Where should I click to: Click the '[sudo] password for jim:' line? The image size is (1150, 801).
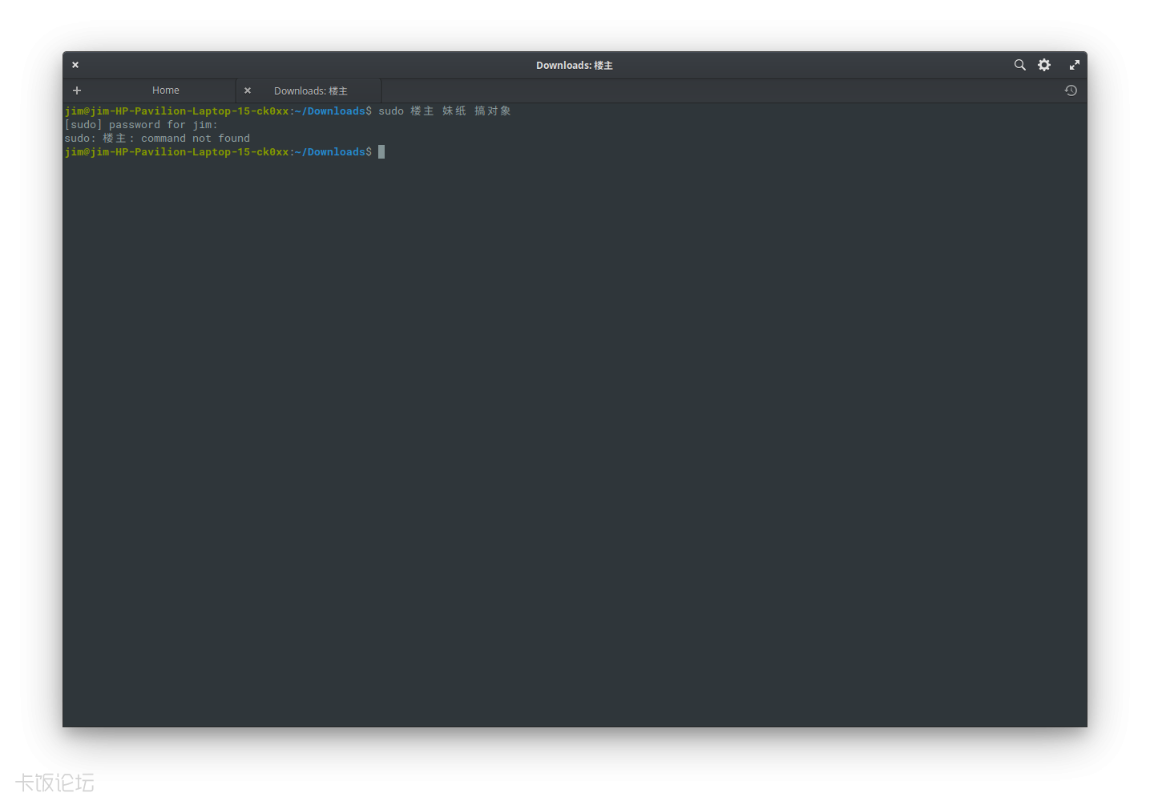140,124
